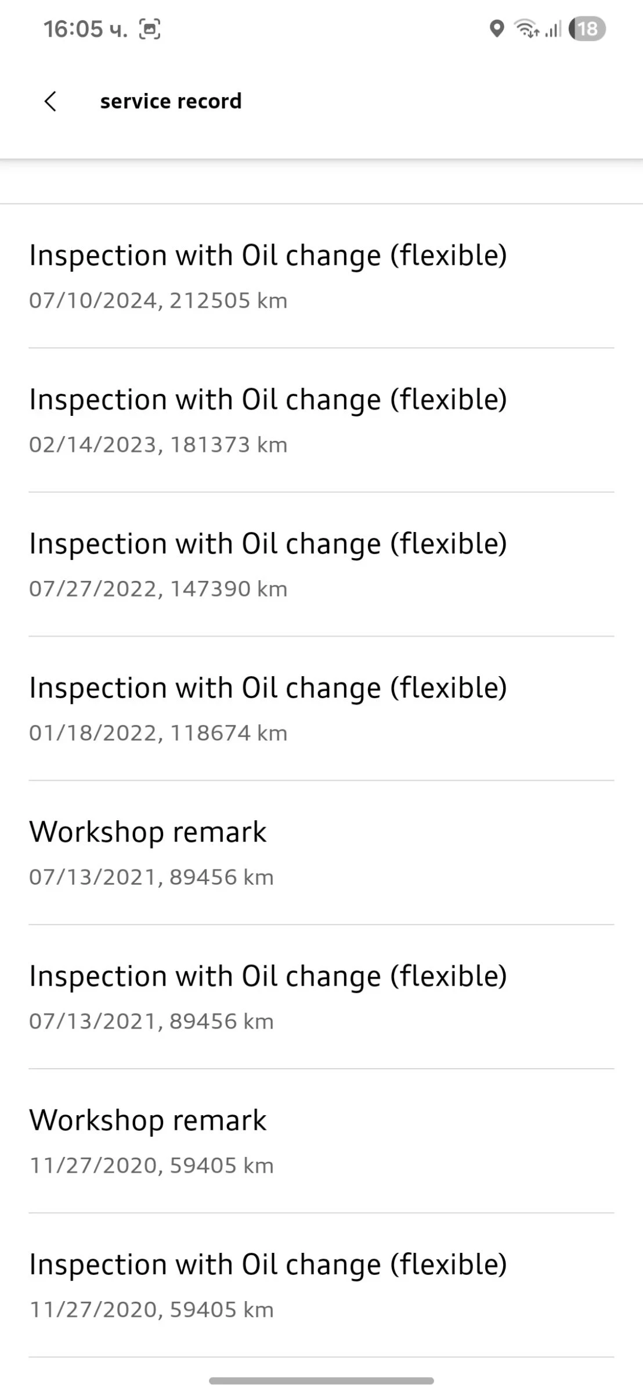
Task: Tap the service record page title
Action: point(171,101)
